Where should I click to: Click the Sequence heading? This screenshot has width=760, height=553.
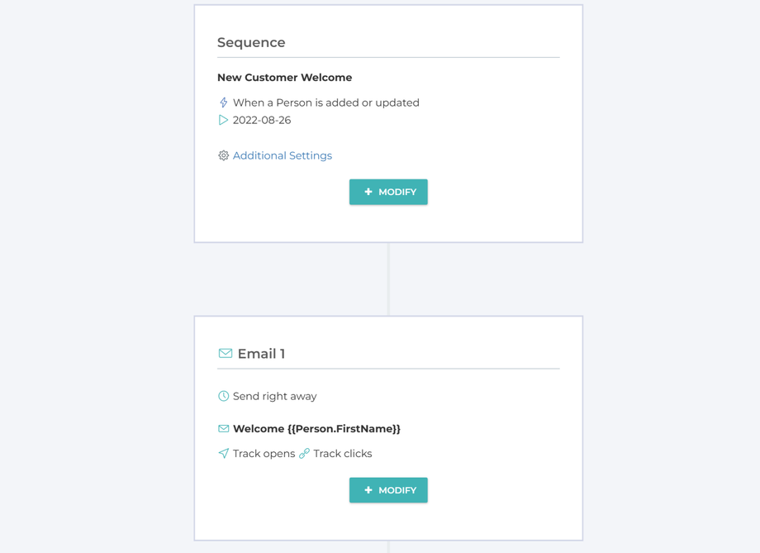(251, 42)
